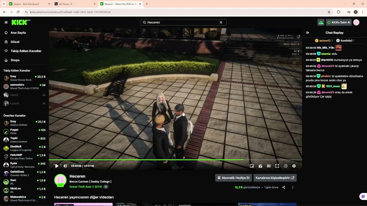
Task: Mute the video volume
Action: pos(65,166)
